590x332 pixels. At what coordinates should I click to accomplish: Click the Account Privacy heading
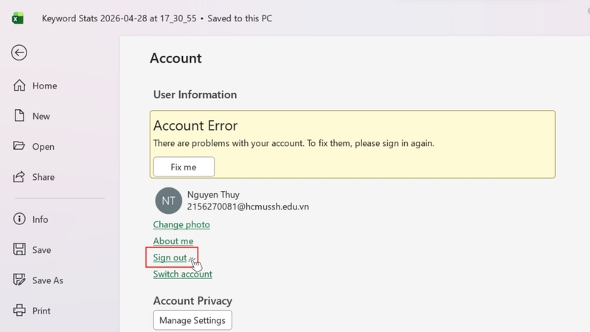point(192,301)
